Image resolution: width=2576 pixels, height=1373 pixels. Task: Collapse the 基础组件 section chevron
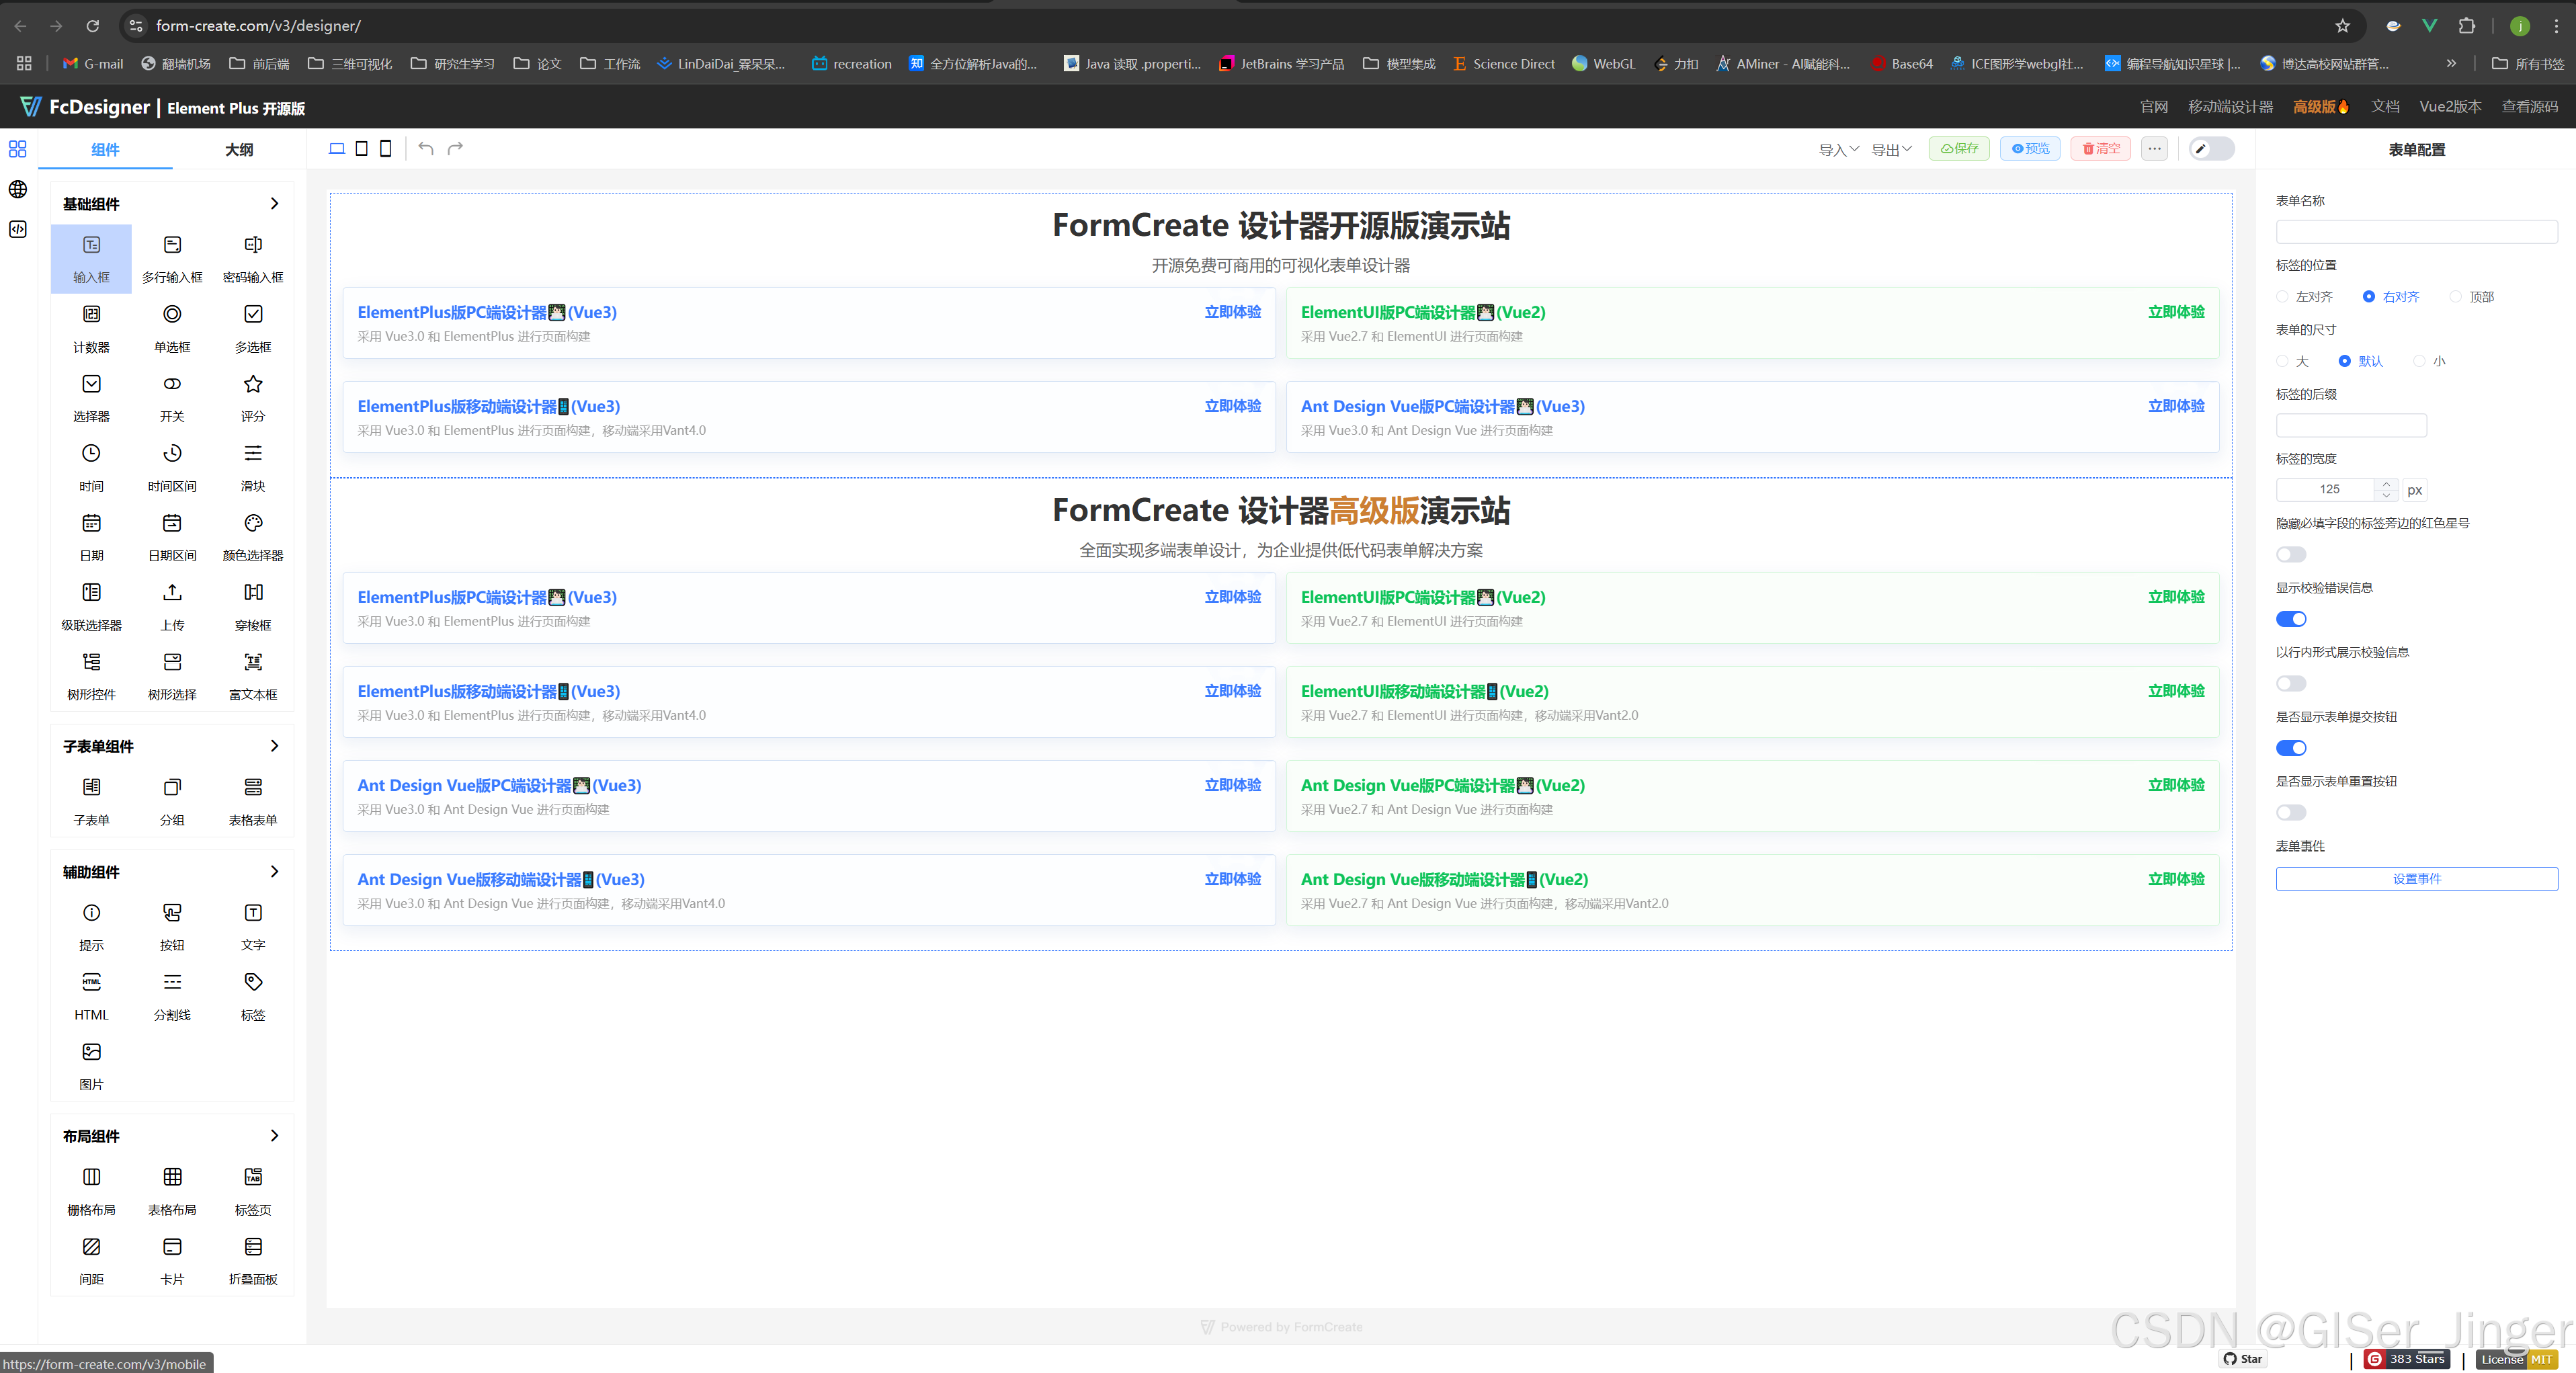click(274, 204)
